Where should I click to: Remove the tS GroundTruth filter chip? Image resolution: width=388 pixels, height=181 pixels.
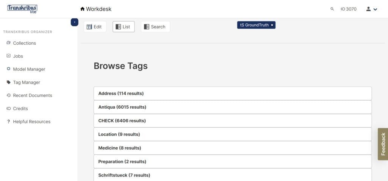(x=272, y=25)
